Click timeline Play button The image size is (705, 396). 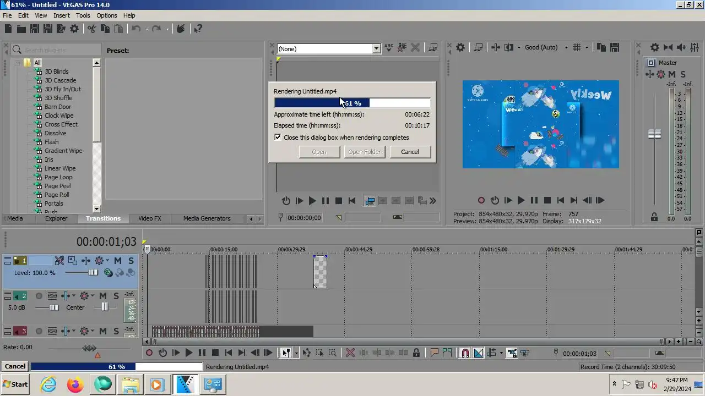pos(189,353)
